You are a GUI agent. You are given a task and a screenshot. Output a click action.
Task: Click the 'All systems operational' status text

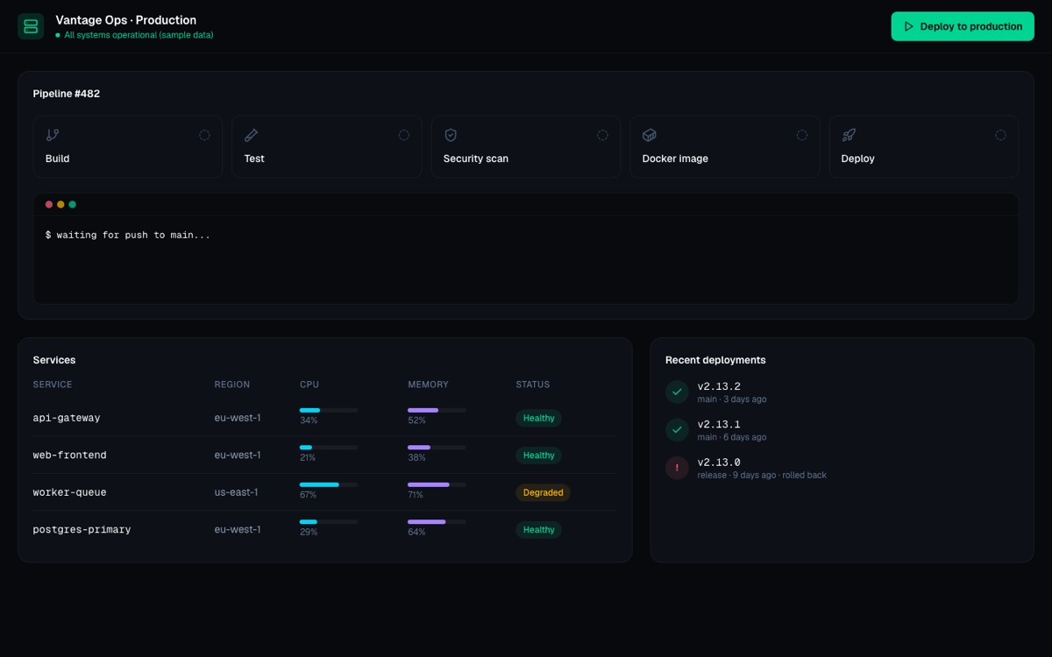pos(139,36)
